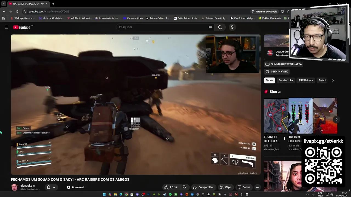View site information icon in address bar
351x197 pixels.
click(x=25, y=11)
